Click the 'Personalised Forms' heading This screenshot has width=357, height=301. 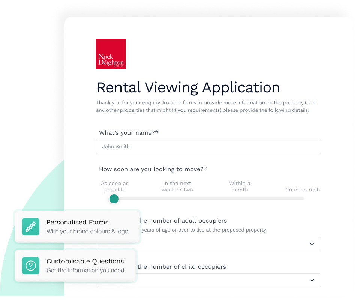click(x=77, y=222)
